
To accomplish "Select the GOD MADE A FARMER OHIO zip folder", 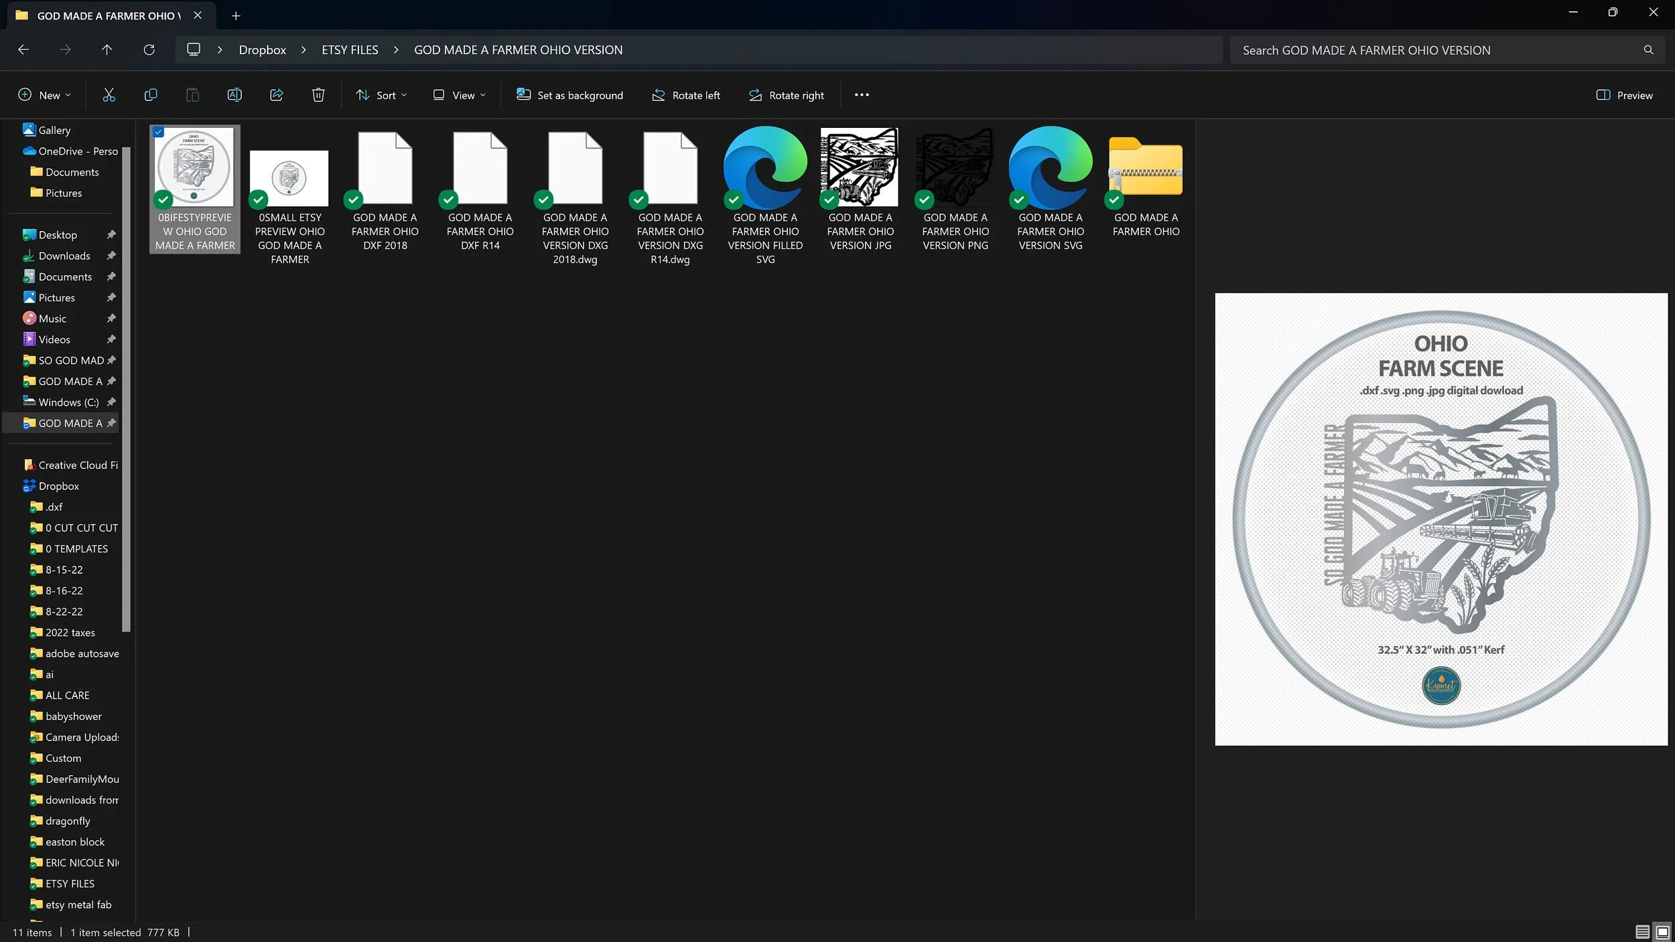I will [x=1145, y=181].
